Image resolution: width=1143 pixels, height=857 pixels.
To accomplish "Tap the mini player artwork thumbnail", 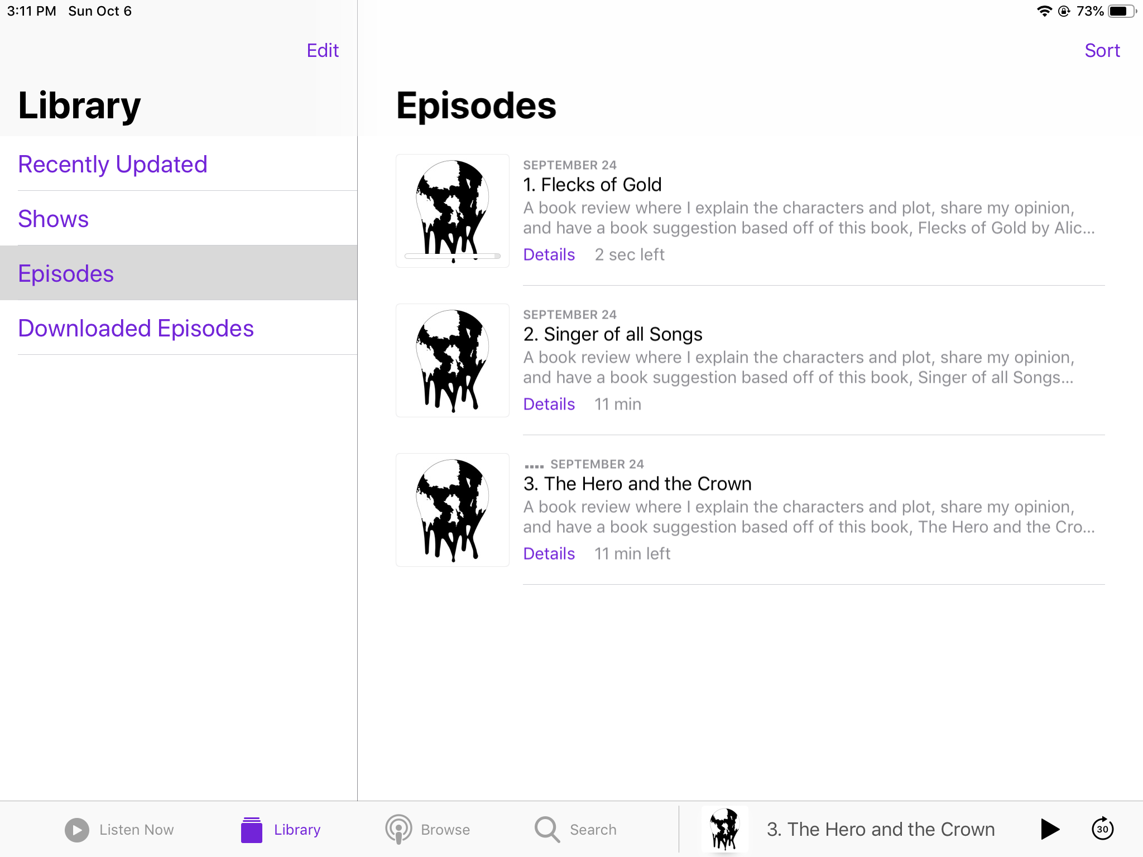I will tap(725, 829).
